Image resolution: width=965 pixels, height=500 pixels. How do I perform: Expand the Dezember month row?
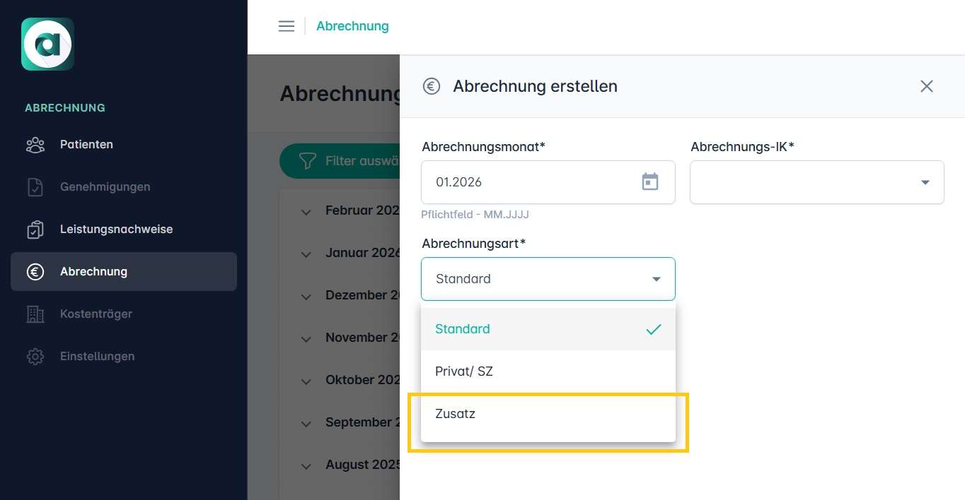[306, 297]
